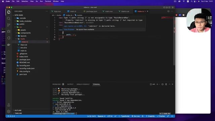Expand the TIMELINE section

(18, 113)
